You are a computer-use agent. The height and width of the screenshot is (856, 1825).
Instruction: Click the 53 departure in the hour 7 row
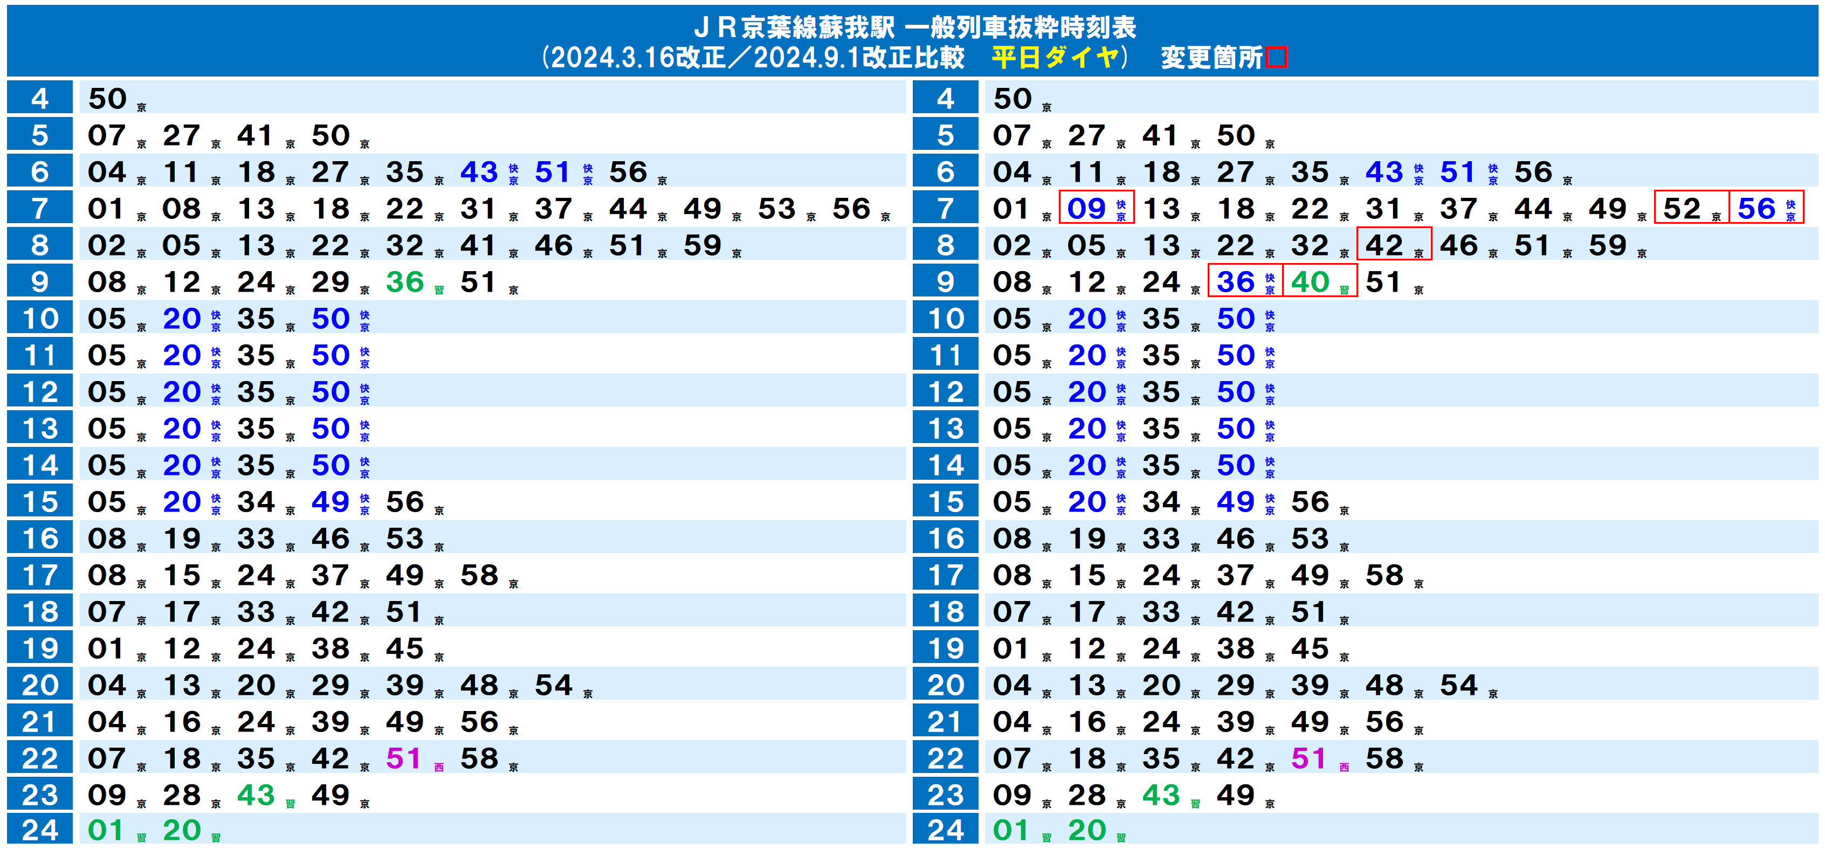[x=778, y=209]
